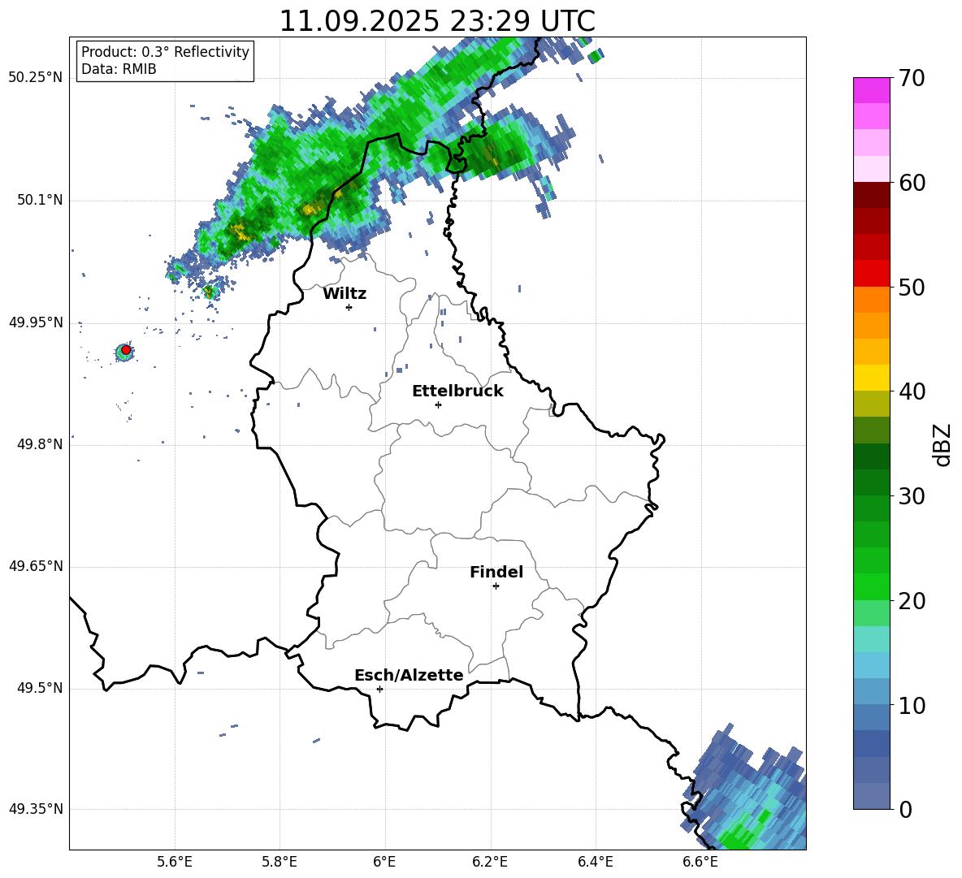Click the title '11.09.2025 23:29 UTC'
Image resolution: width=962 pixels, height=878 pixels.
pos(437,21)
